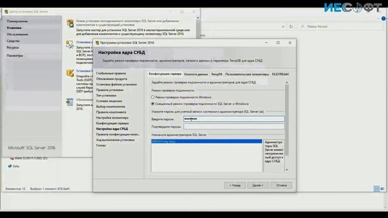The image size is (388, 218).
Task: Open Сеть network item in Explorer
Action: coord(16,167)
